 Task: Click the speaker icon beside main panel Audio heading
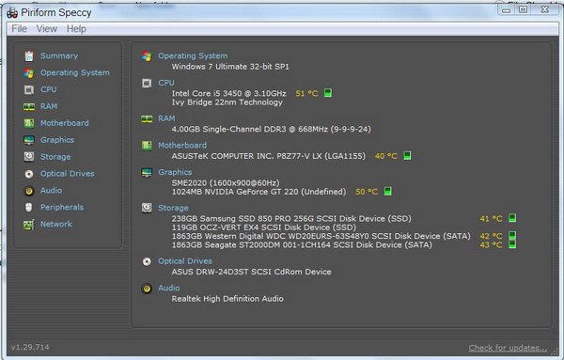click(x=147, y=289)
